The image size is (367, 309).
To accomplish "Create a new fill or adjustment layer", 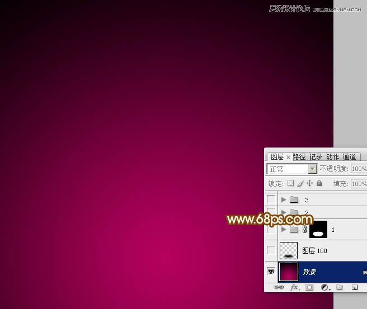I will [x=325, y=287].
